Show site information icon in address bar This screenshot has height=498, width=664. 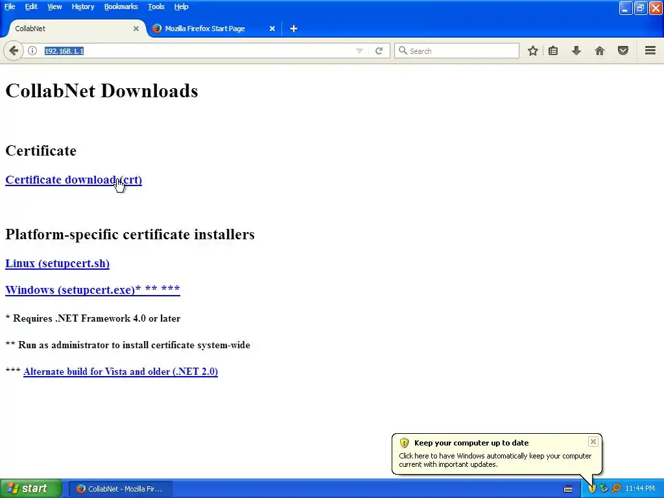[32, 51]
